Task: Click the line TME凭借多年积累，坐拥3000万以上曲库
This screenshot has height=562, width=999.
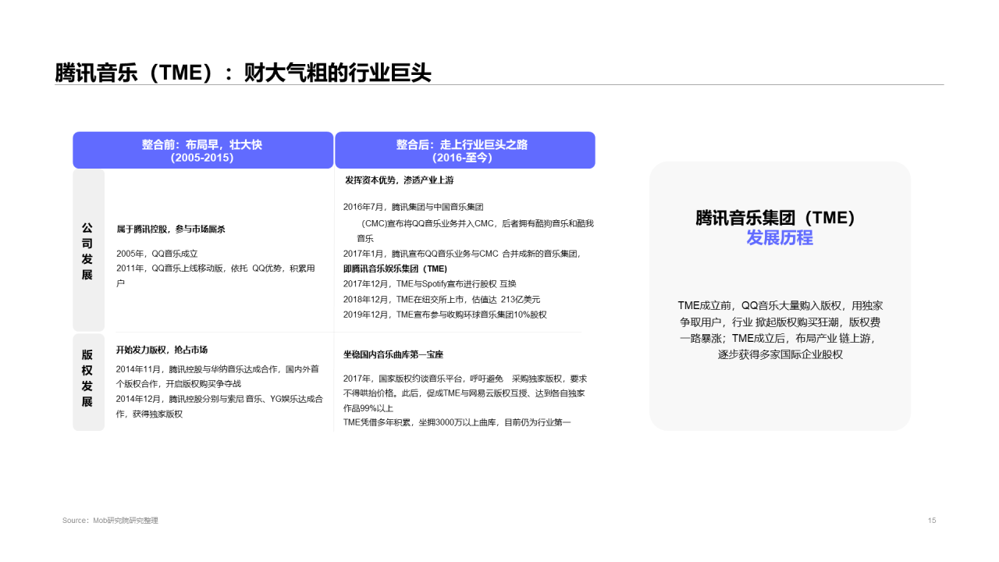Action: (x=457, y=422)
